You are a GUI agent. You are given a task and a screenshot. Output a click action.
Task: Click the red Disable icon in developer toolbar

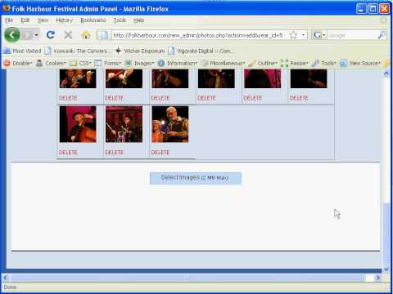(7, 63)
